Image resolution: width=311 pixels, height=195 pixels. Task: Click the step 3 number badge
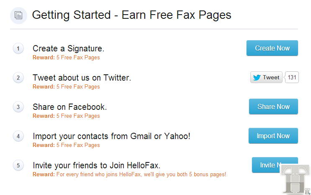18,107
